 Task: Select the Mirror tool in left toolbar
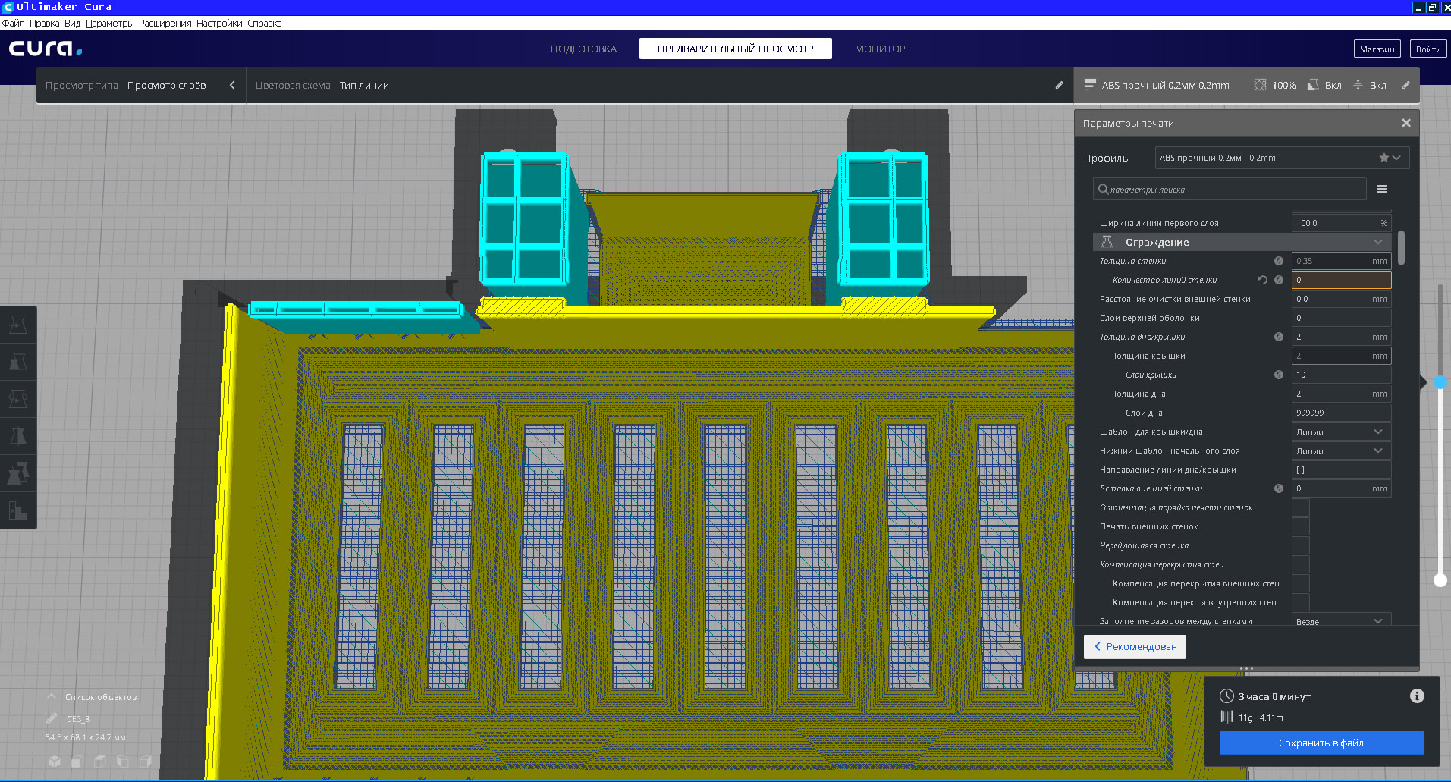pos(18,436)
